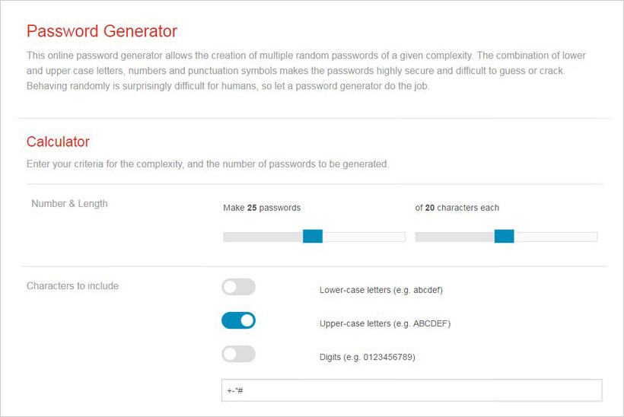This screenshot has width=624, height=417.
Task: Click the characters length slider handle
Action: coord(505,237)
